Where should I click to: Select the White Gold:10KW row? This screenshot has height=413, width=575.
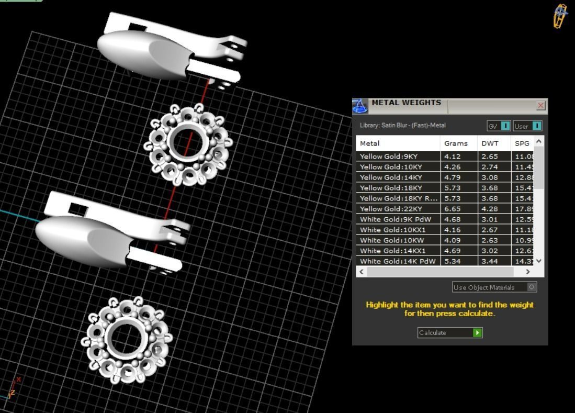tap(444, 241)
